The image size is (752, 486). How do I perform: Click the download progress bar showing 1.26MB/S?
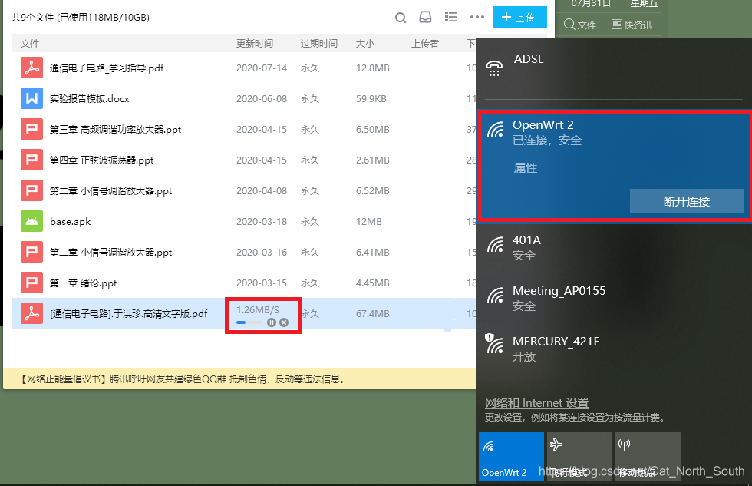[249, 322]
